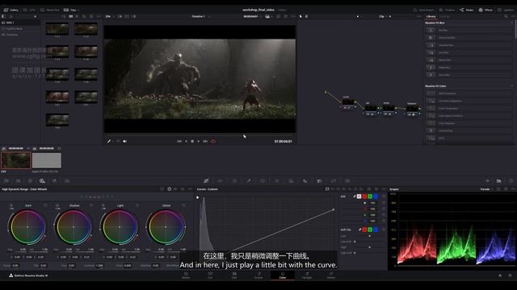Click the Soft Clip Low slider handle
The height and width of the screenshot is (290, 517).
[370, 236]
